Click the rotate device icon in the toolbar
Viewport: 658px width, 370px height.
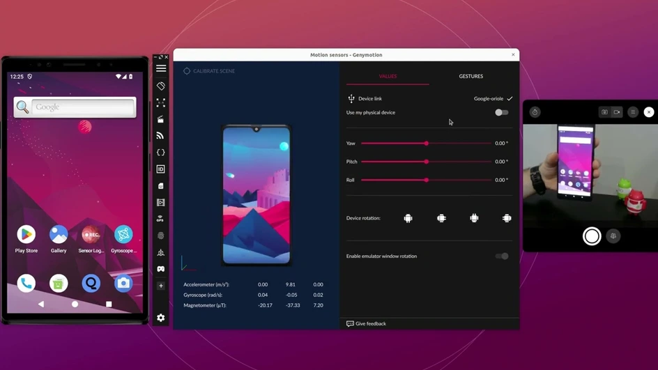161,86
